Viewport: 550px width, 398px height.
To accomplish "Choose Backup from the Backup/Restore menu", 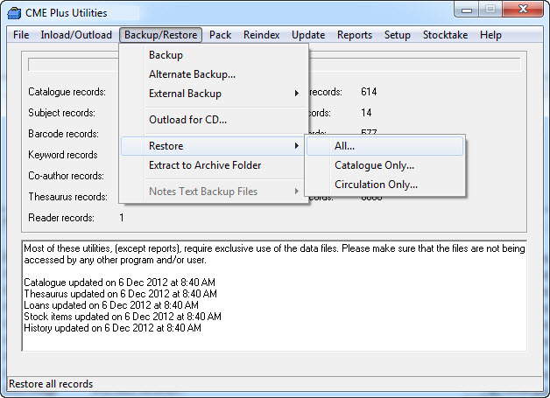I will 166,55.
